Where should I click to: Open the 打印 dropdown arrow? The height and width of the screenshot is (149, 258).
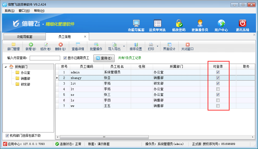point(157,46)
